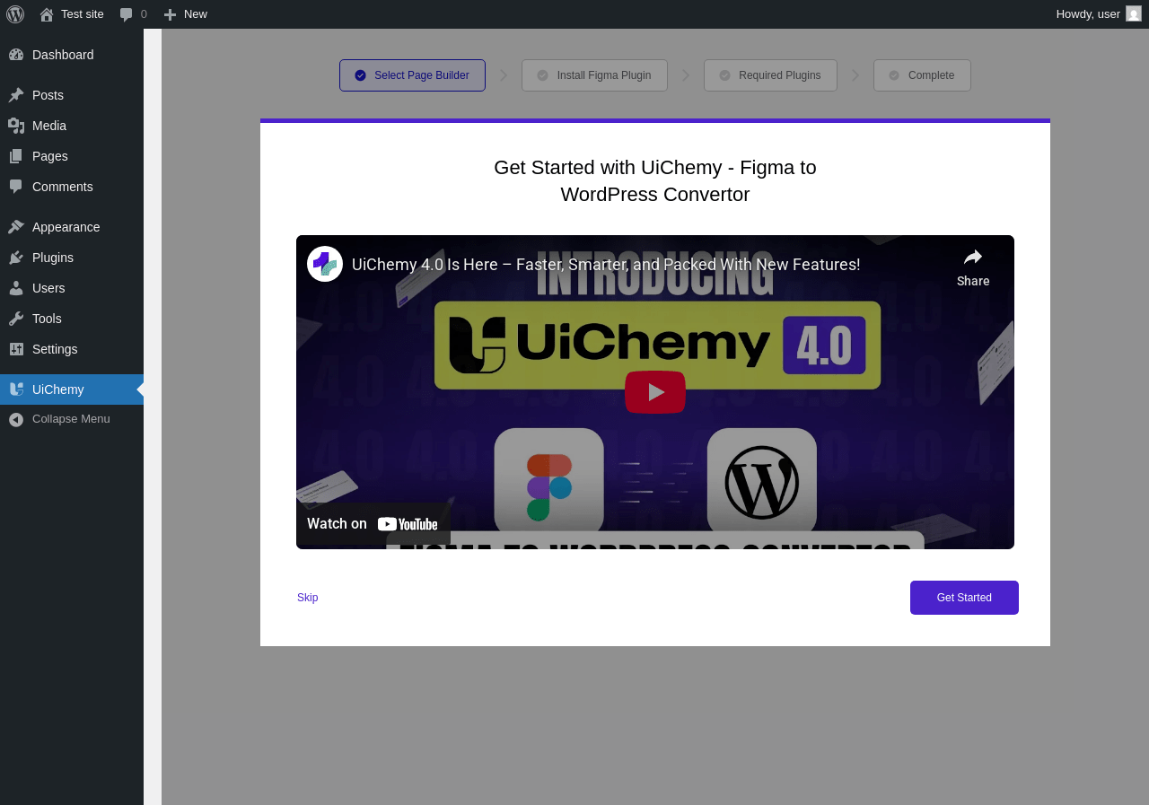Switch to the Install Figma Plugin step

pyautogui.click(x=594, y=75)
